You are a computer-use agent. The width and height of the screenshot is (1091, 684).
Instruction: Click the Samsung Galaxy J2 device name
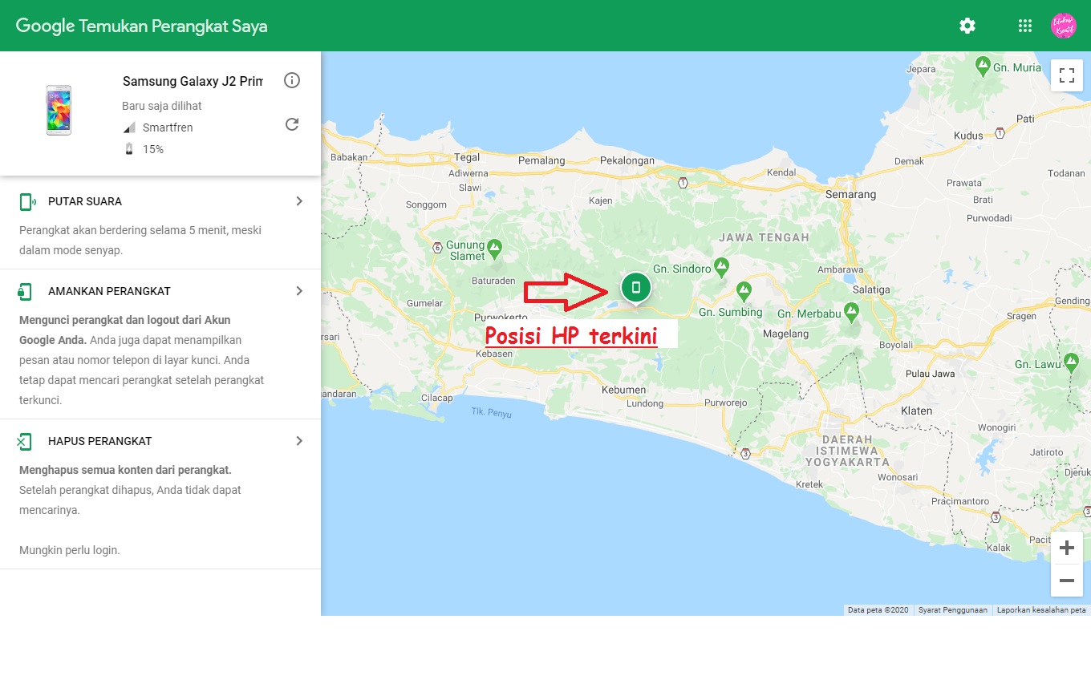coord(193,81)
